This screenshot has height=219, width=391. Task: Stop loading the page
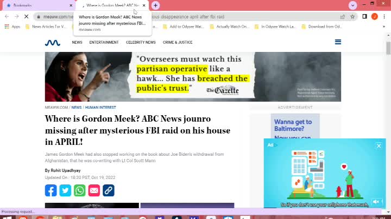pos(27,17)
